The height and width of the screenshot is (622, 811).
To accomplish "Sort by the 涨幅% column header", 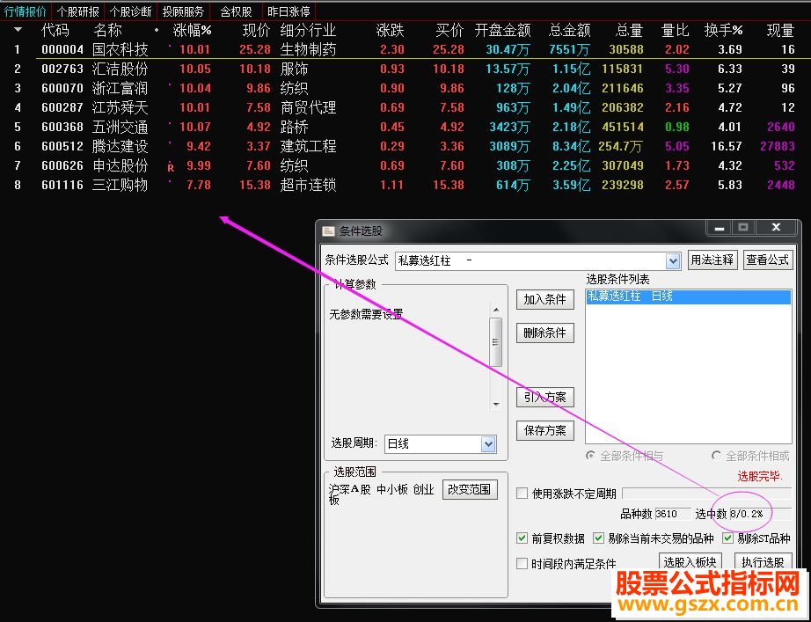I will (192, 31).
